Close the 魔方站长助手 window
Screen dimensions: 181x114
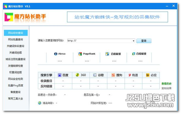(x=174, y=6)
